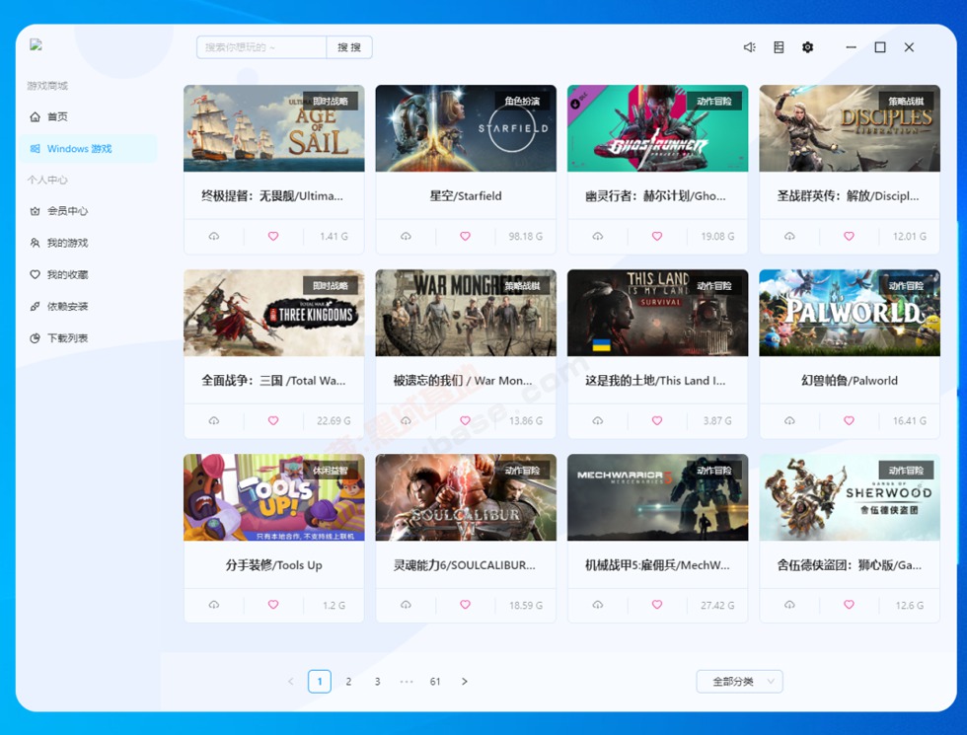Click download icon for War Mongrels
The image size is (967, 735).
406,420
